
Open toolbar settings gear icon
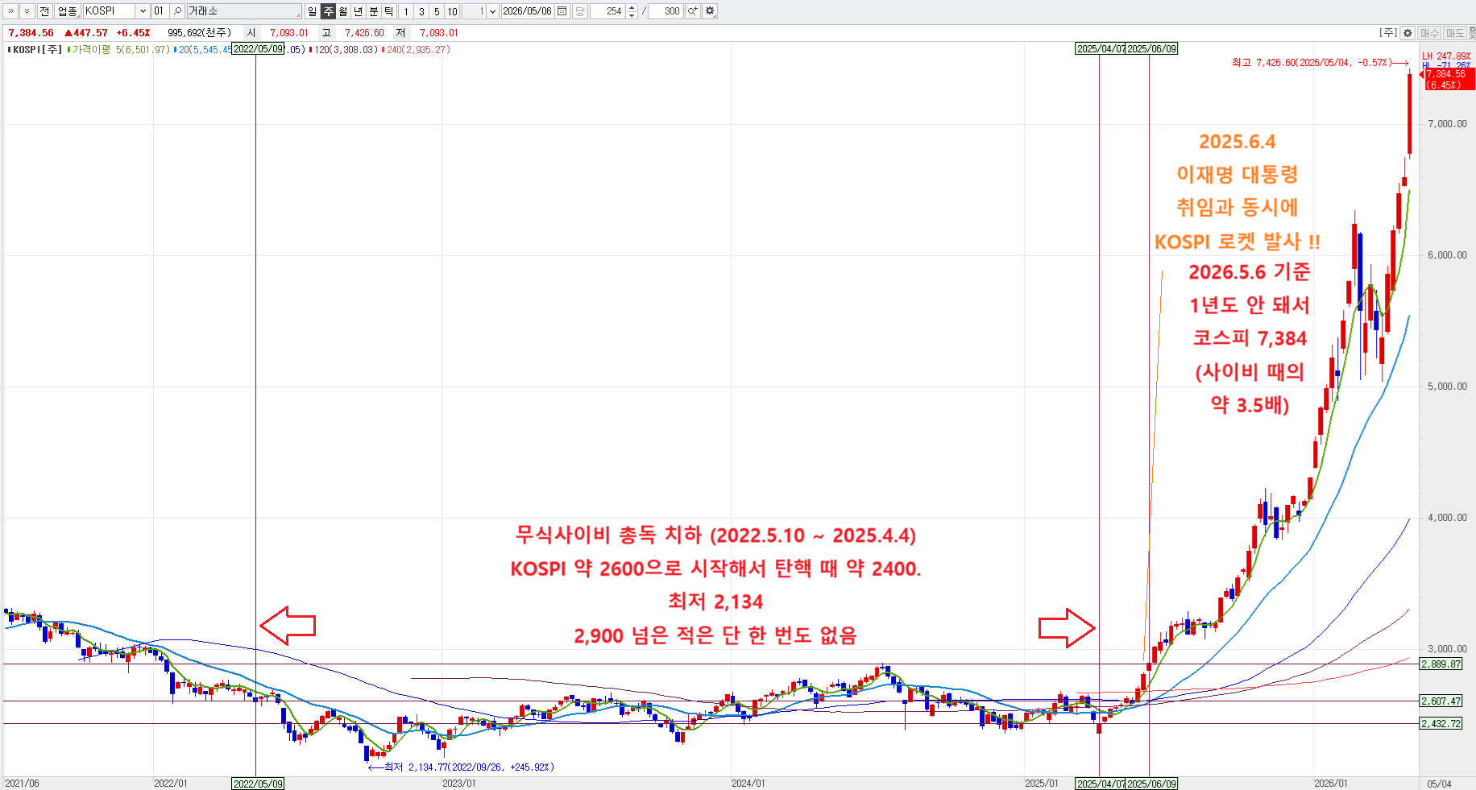click(710, 11)
